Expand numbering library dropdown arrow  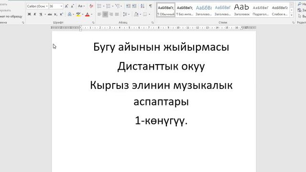[113, 6]
